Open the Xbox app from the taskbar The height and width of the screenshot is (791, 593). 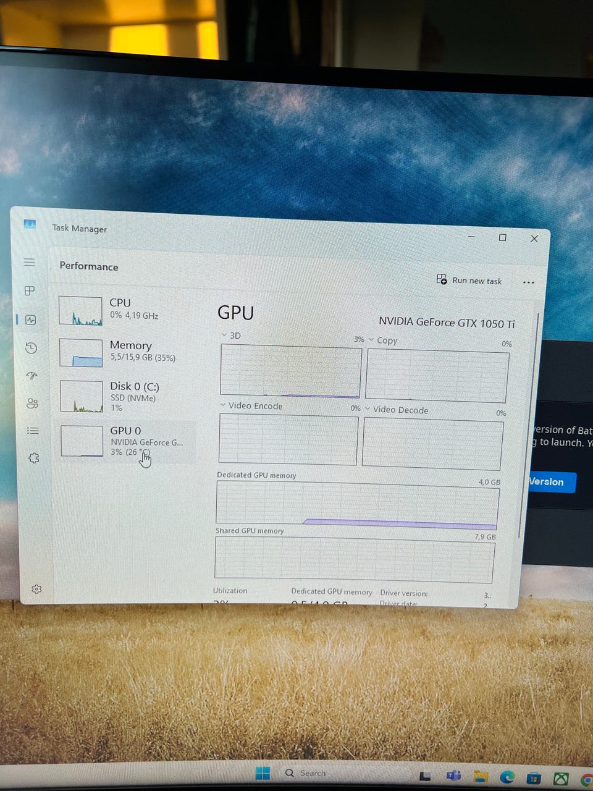coord(560,779)
